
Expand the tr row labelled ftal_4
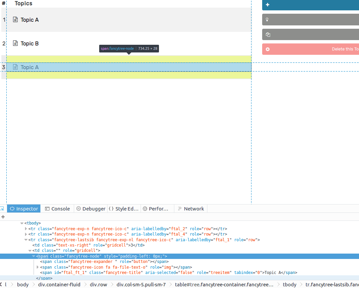(x=26, y=234)
